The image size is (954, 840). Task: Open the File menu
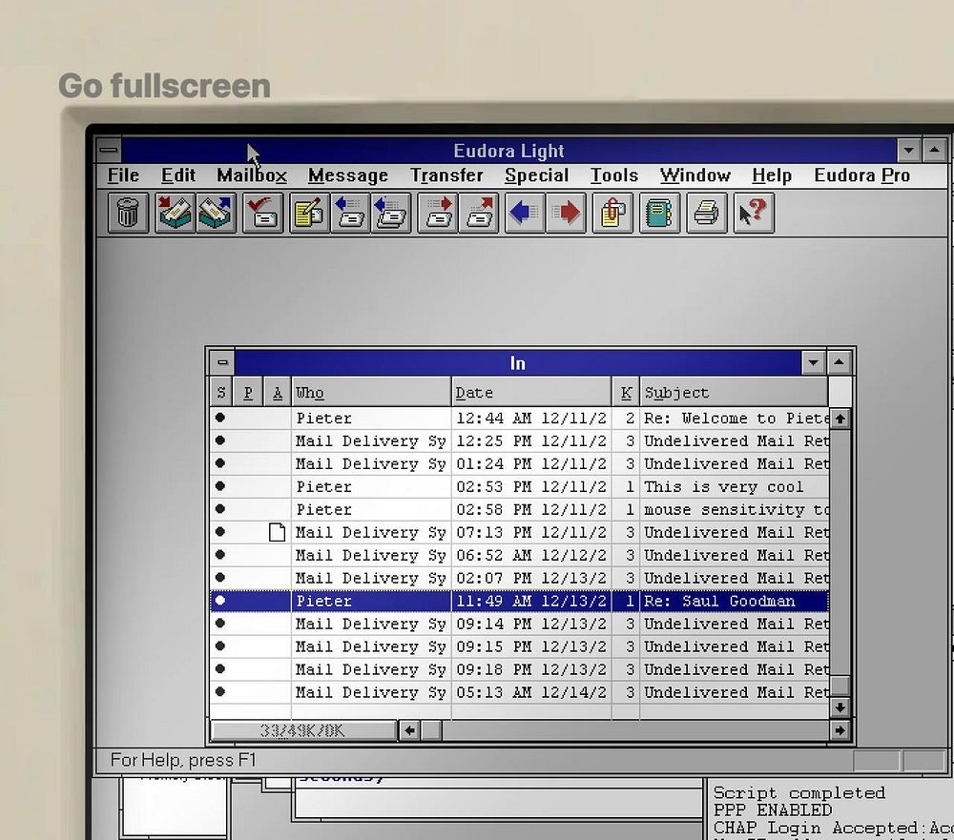tap(123, 175)
